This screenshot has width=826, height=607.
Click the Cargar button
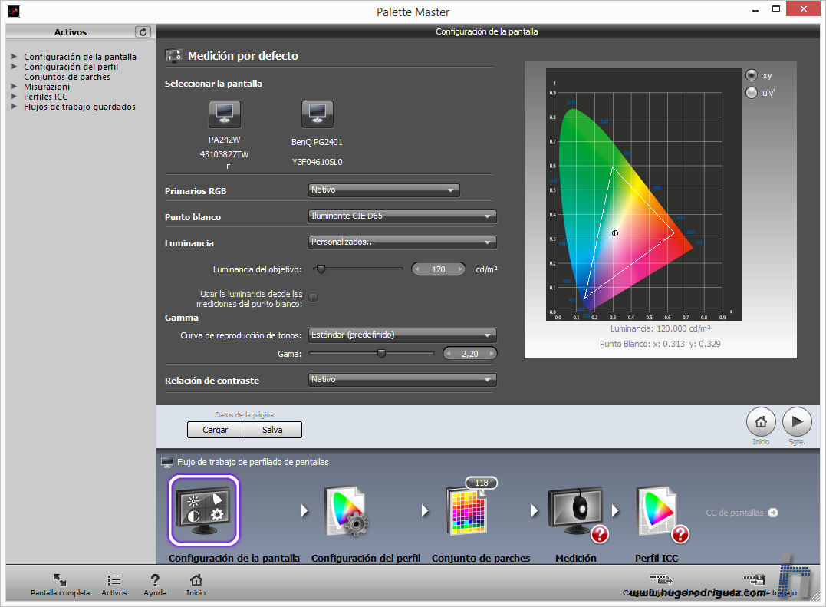216,430
